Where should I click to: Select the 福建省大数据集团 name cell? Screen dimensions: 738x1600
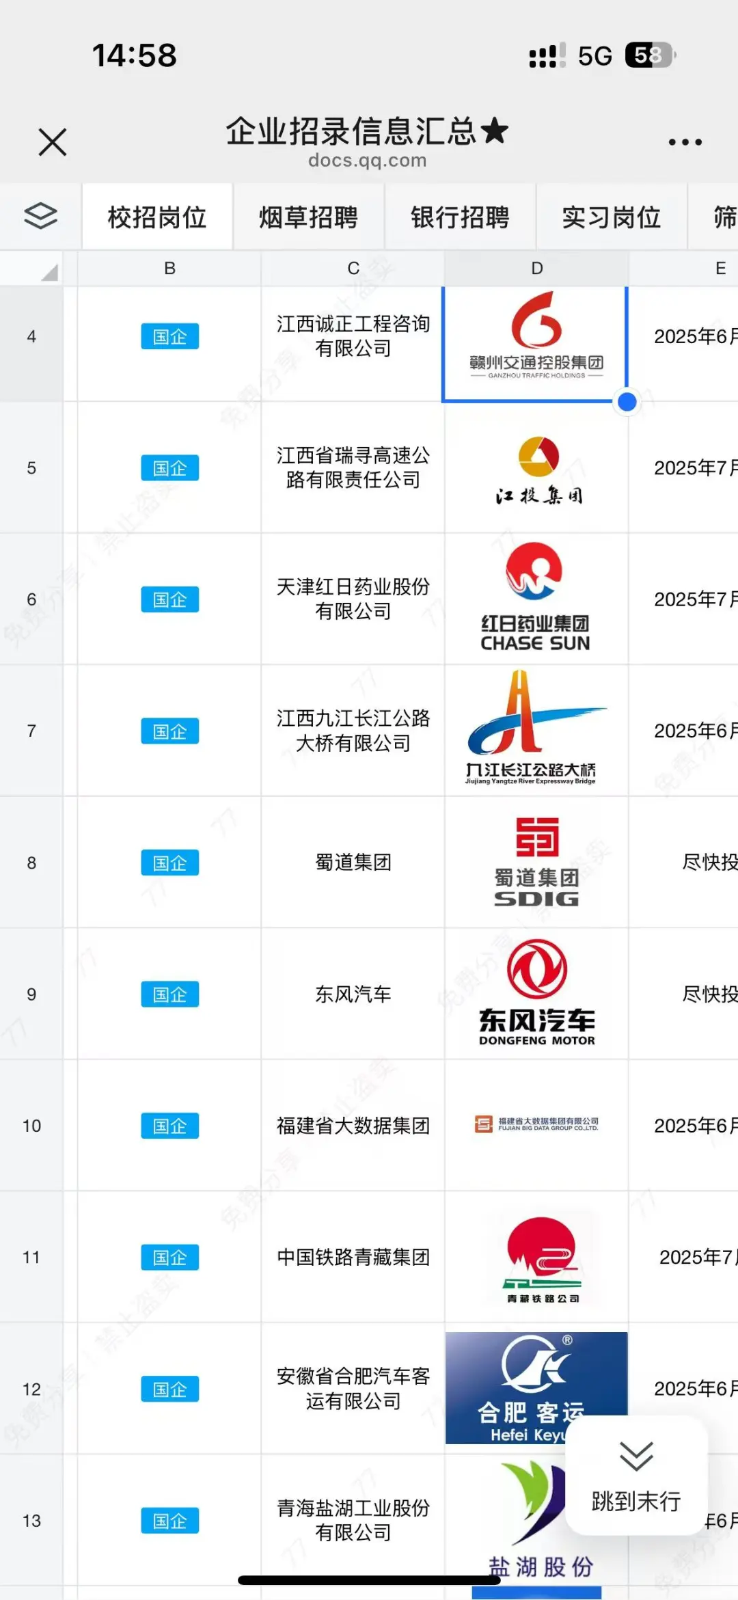click(x=353, y=1126)
